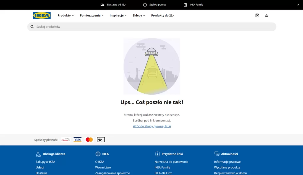Click the chat icon beside Aktualności
The height and width of the screenshot is (175, 303).
point(217,154)
